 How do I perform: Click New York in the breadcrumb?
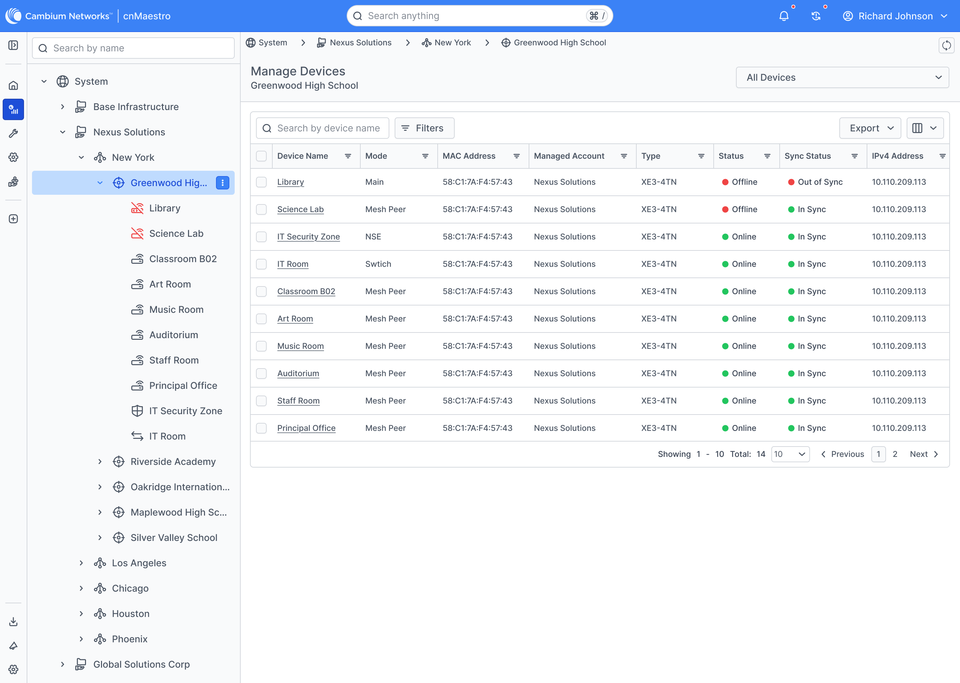pyautogui.click(x=446, y=42)
